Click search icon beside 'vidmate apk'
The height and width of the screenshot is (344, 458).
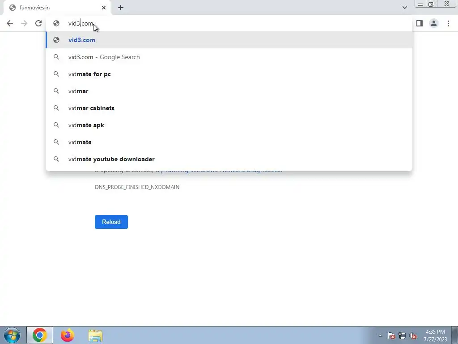click(x=56, y=125)
